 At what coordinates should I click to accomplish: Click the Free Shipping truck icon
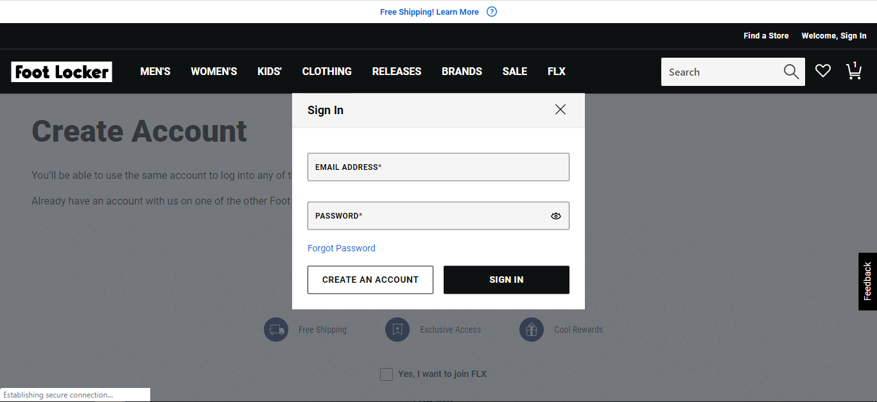pyautogui.click(x=276, y=330)
